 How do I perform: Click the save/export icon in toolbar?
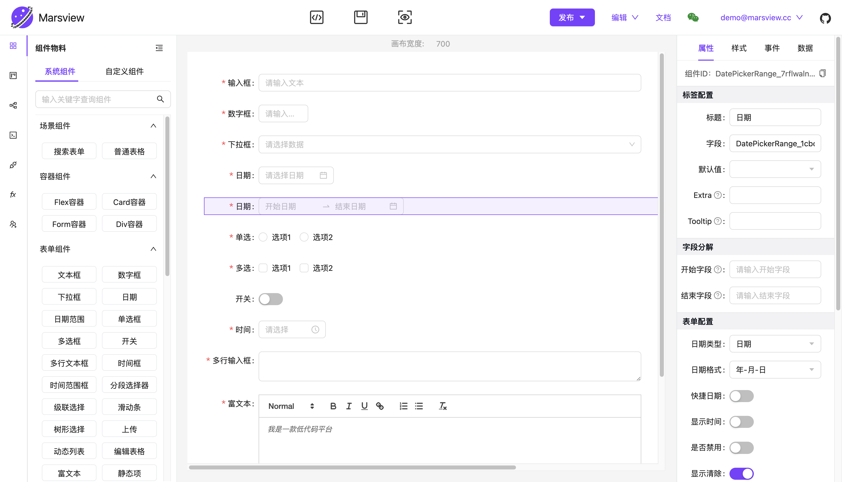361,17
